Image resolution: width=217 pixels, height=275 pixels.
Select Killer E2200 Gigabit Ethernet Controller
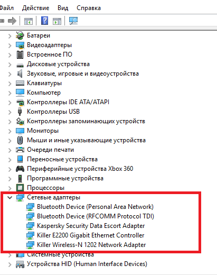[x=90, y=235]
